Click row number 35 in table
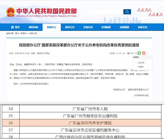Image resolution: width=164 pixels, height=139 pixels. tap(11, 116)
